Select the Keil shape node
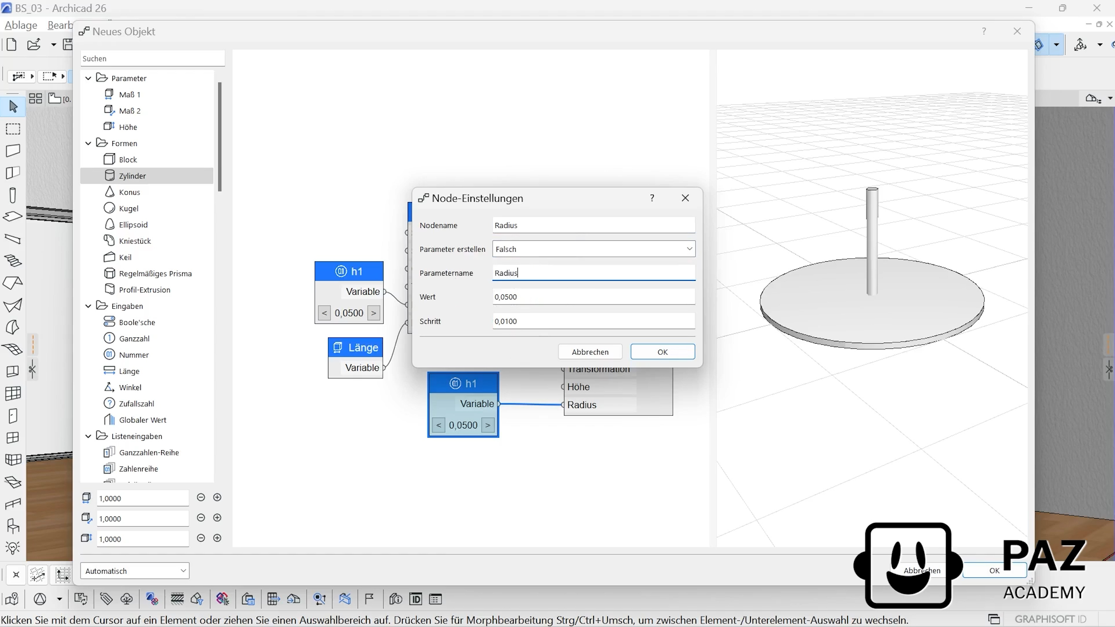Image resolution: width=1115 pixels, height=627 pixels. [x=125, y=257]
